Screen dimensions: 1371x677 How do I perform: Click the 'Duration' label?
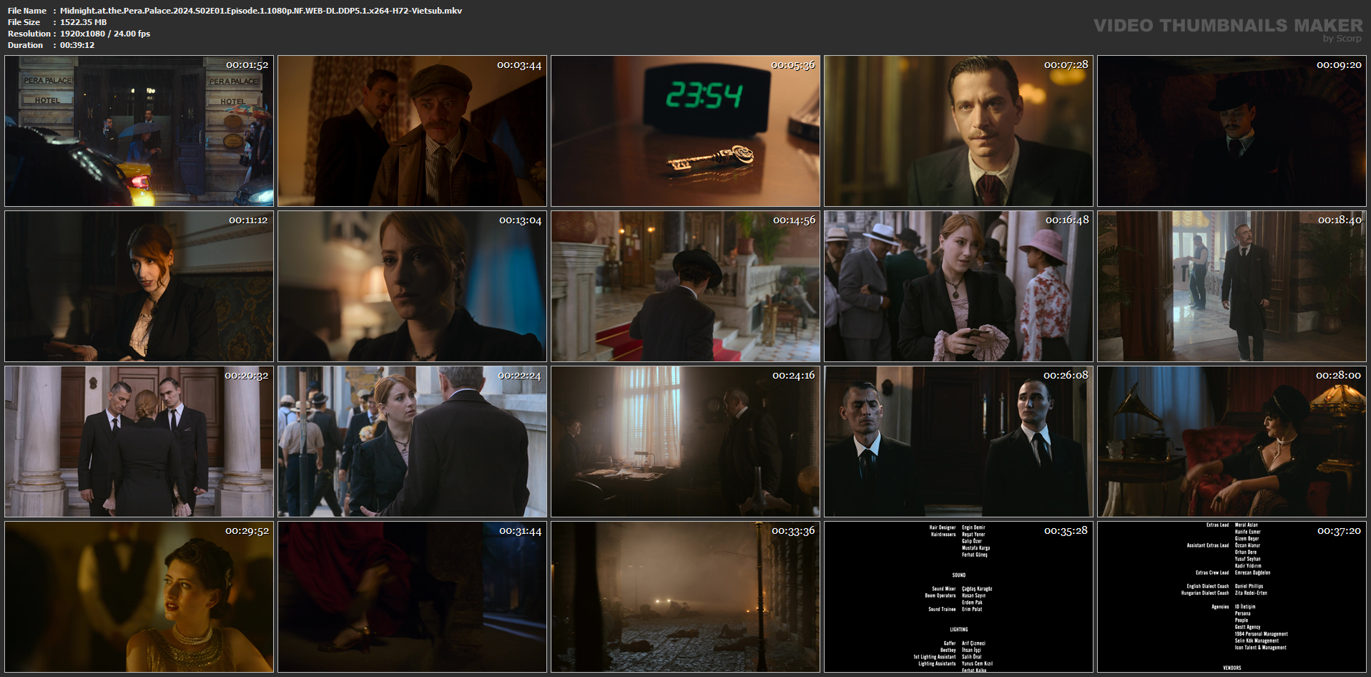click(x=26, y=45)
